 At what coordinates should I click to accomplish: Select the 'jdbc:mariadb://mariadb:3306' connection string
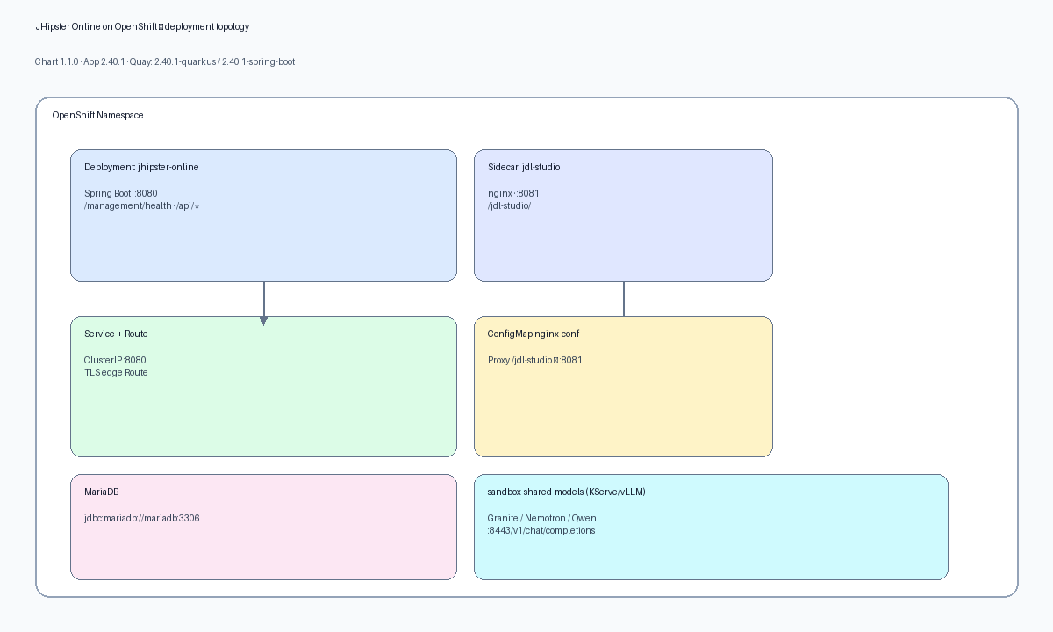coord(142,518)
